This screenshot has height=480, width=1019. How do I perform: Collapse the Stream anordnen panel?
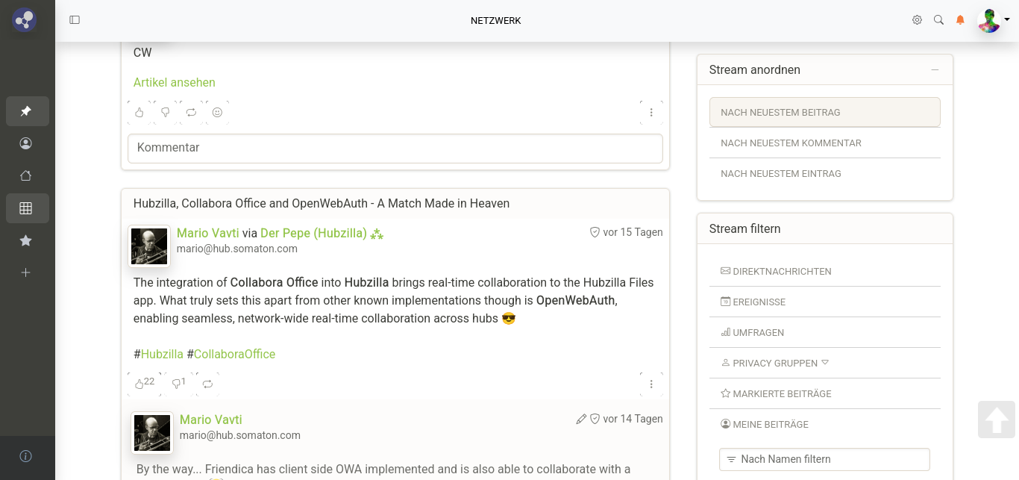[x=935, y=70]
